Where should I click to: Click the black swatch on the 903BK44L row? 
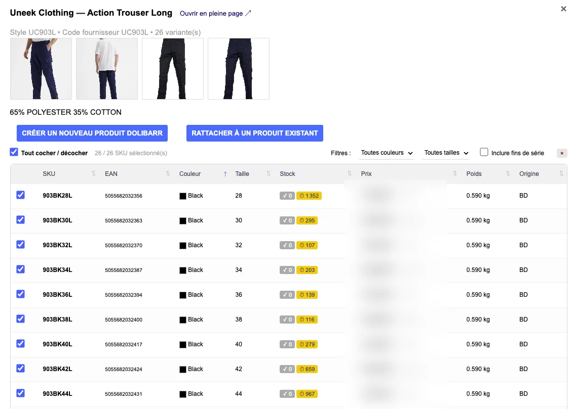click(x=183, y=394)
